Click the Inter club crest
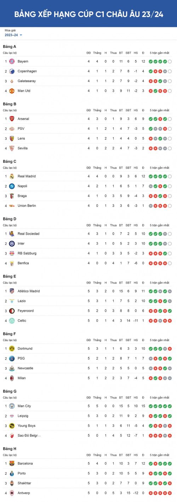177x502 pixels. pos(12,244)
